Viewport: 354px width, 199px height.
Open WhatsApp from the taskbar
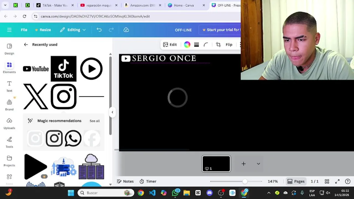pos(175,193)
